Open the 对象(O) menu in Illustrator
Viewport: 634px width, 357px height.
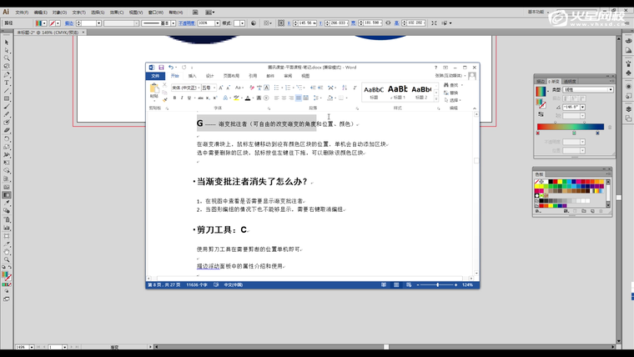59,13
